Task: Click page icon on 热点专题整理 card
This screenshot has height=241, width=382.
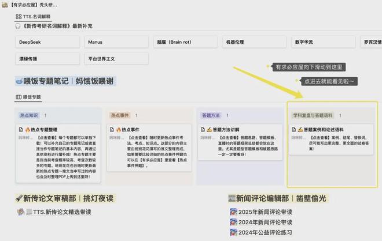Action: click(21, 130)
